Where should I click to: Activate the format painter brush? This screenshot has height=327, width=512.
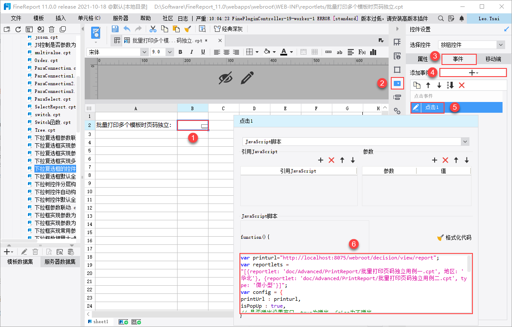[187, 29]
